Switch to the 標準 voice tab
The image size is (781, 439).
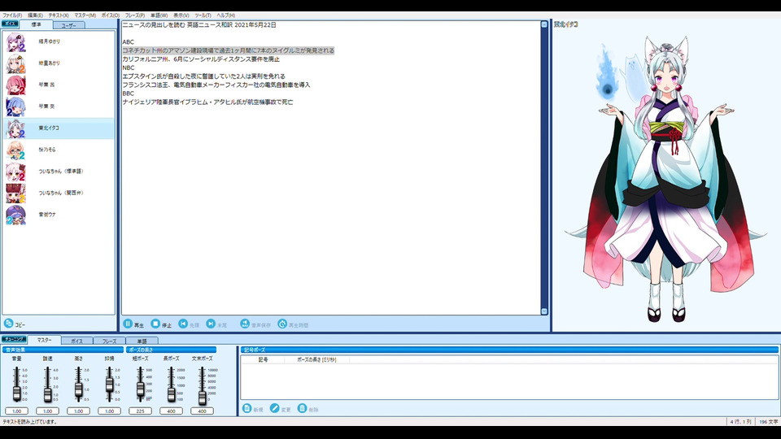click(36, 24)
